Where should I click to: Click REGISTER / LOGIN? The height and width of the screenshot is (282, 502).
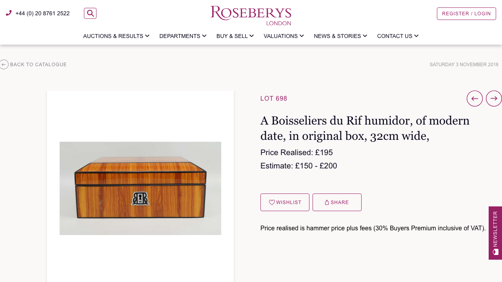click(466, 13)
